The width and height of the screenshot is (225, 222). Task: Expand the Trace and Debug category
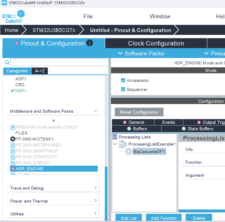(95, 187)
